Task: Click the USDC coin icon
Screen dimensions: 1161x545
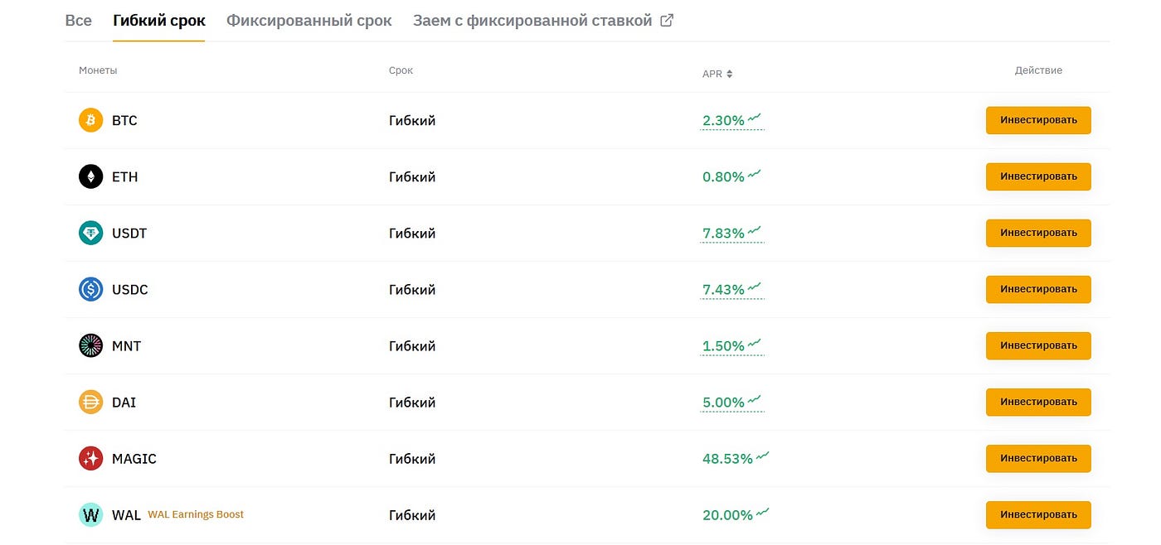Action: point(90,289)
